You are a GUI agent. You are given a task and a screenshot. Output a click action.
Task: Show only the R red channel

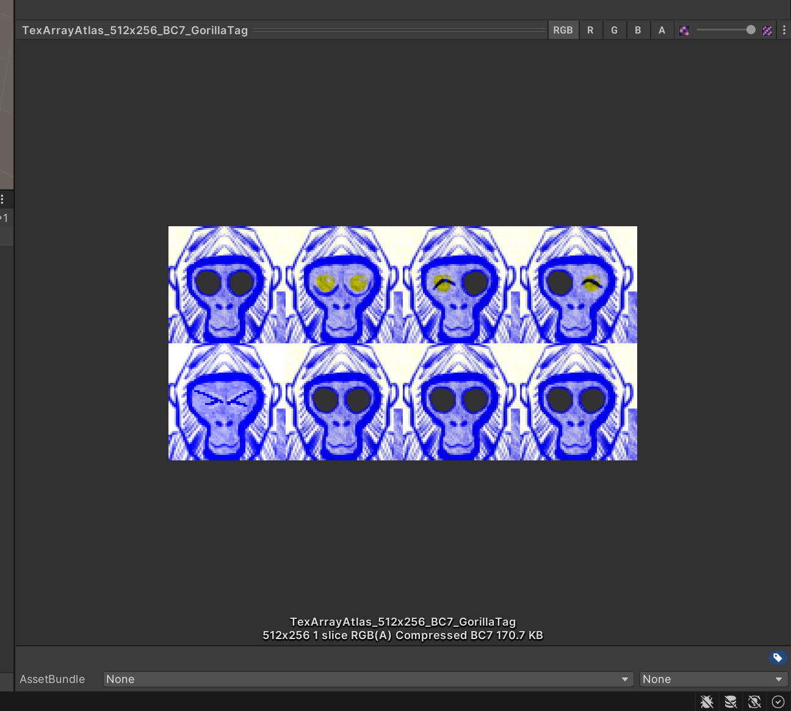[590, 30]
